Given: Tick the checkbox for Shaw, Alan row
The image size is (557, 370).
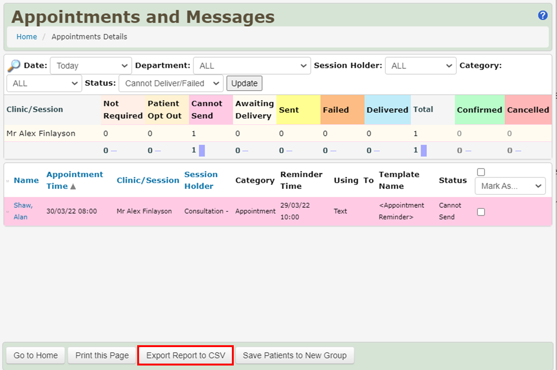Looking at the screenshot, I should 481,212.
